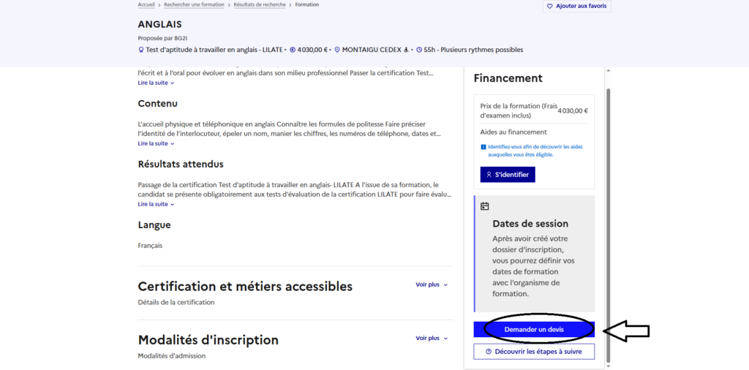The height and width of the screenshot is (370, 749).
Task: Click the calendar icon above Dates de session
Action: [x=484, y=206]
